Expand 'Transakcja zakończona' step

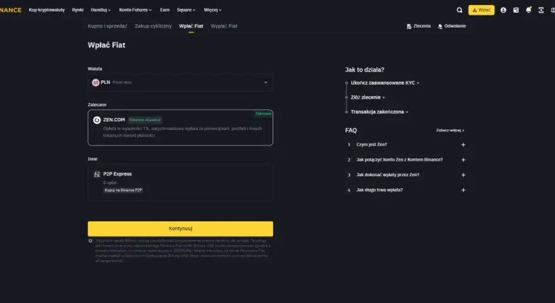tap(380, 112)
